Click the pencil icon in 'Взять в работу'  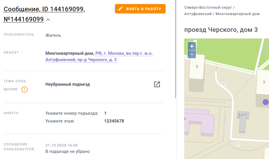point(121,9)
